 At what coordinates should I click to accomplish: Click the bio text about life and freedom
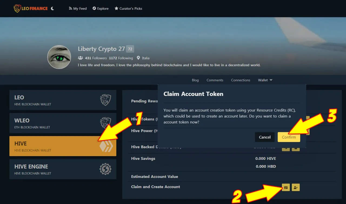click(x=169, y=65)
